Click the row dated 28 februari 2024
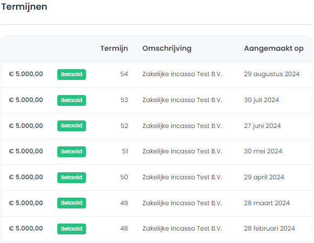Image resolution: width=314 pixels, height=243 pixels. pyautogui.click(x=157, y=229)
